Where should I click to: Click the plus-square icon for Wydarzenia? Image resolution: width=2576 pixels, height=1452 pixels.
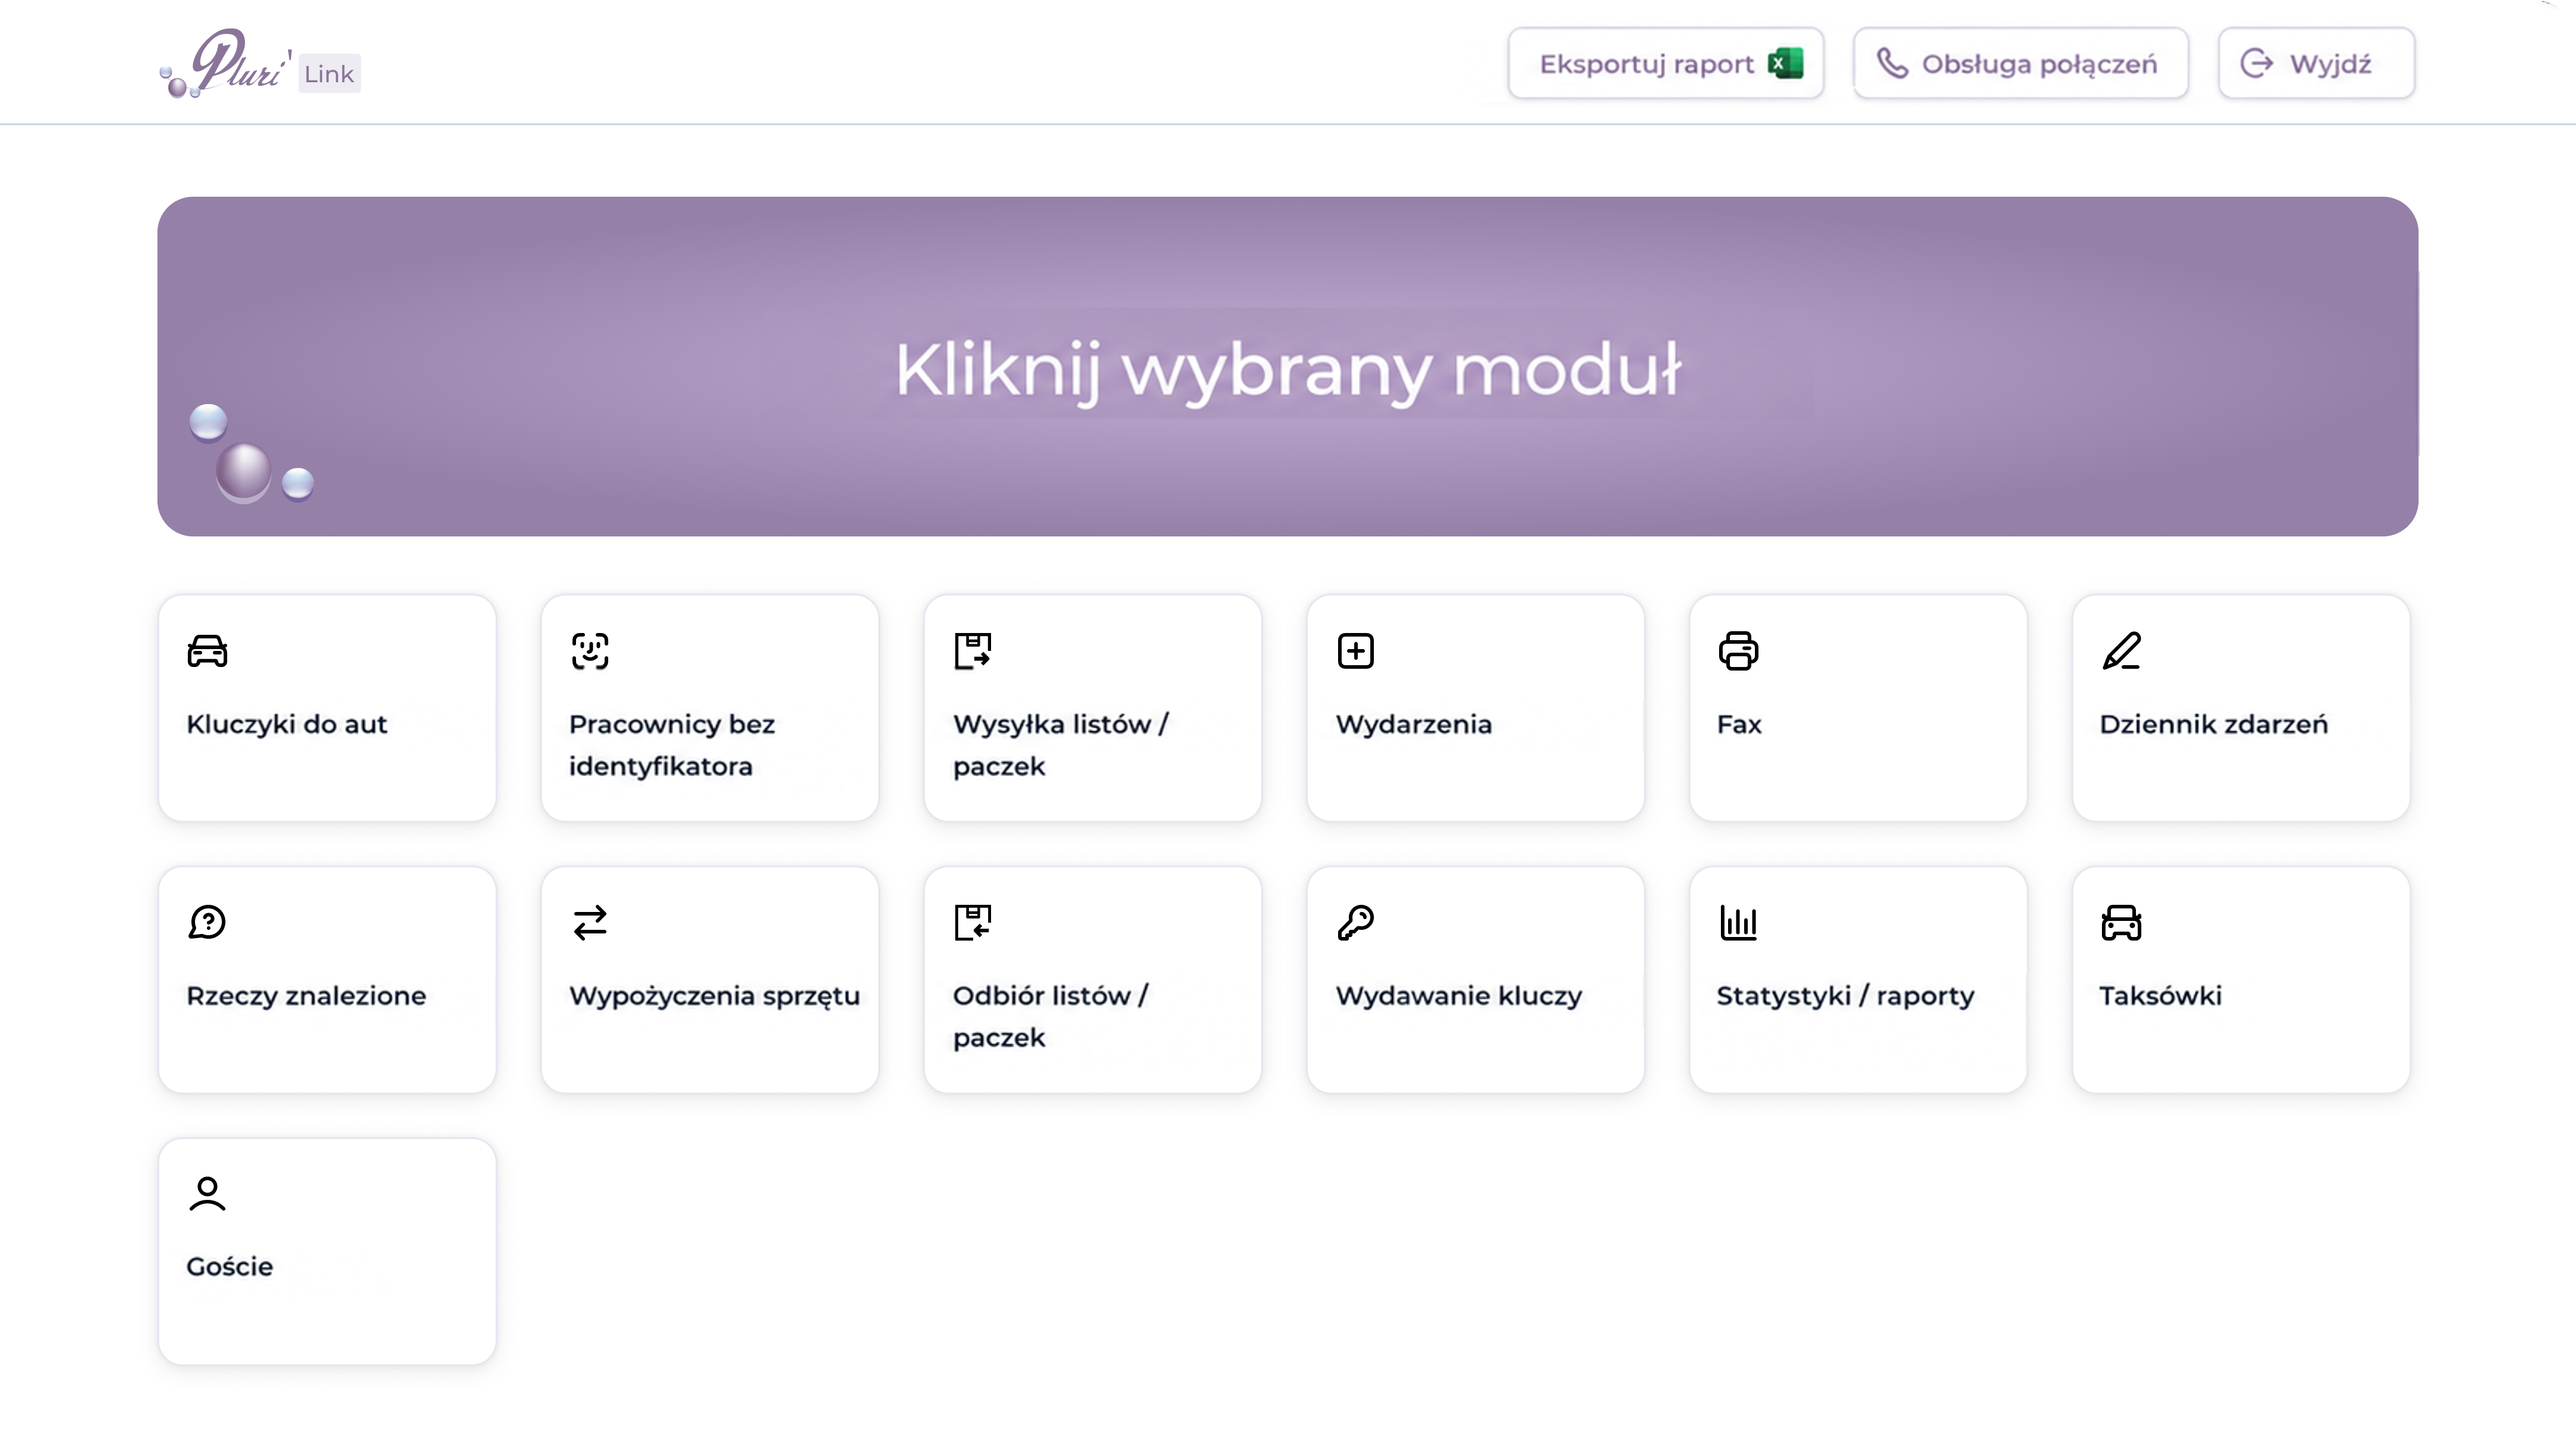pyautogui.click(x=1356, y=650)
